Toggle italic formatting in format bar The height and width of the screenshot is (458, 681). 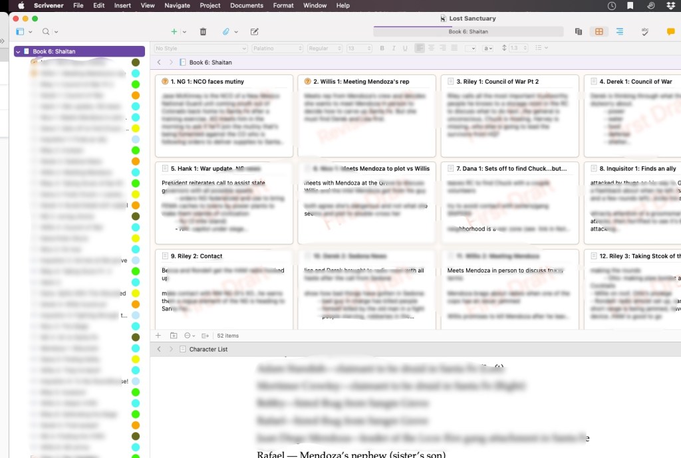pyautogui.click(x=394, y=48)
